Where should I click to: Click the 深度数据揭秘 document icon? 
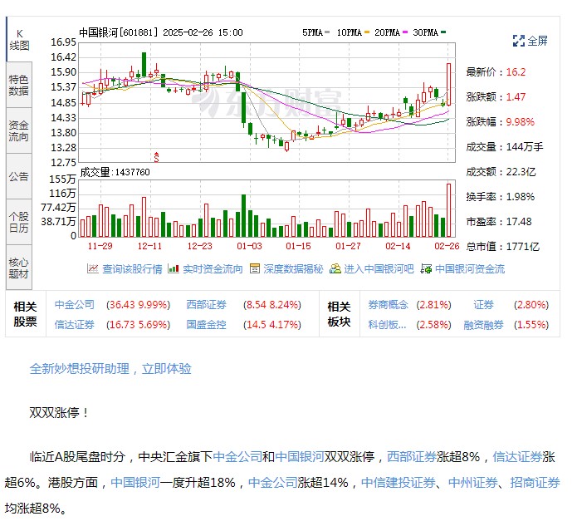(255, 268)
